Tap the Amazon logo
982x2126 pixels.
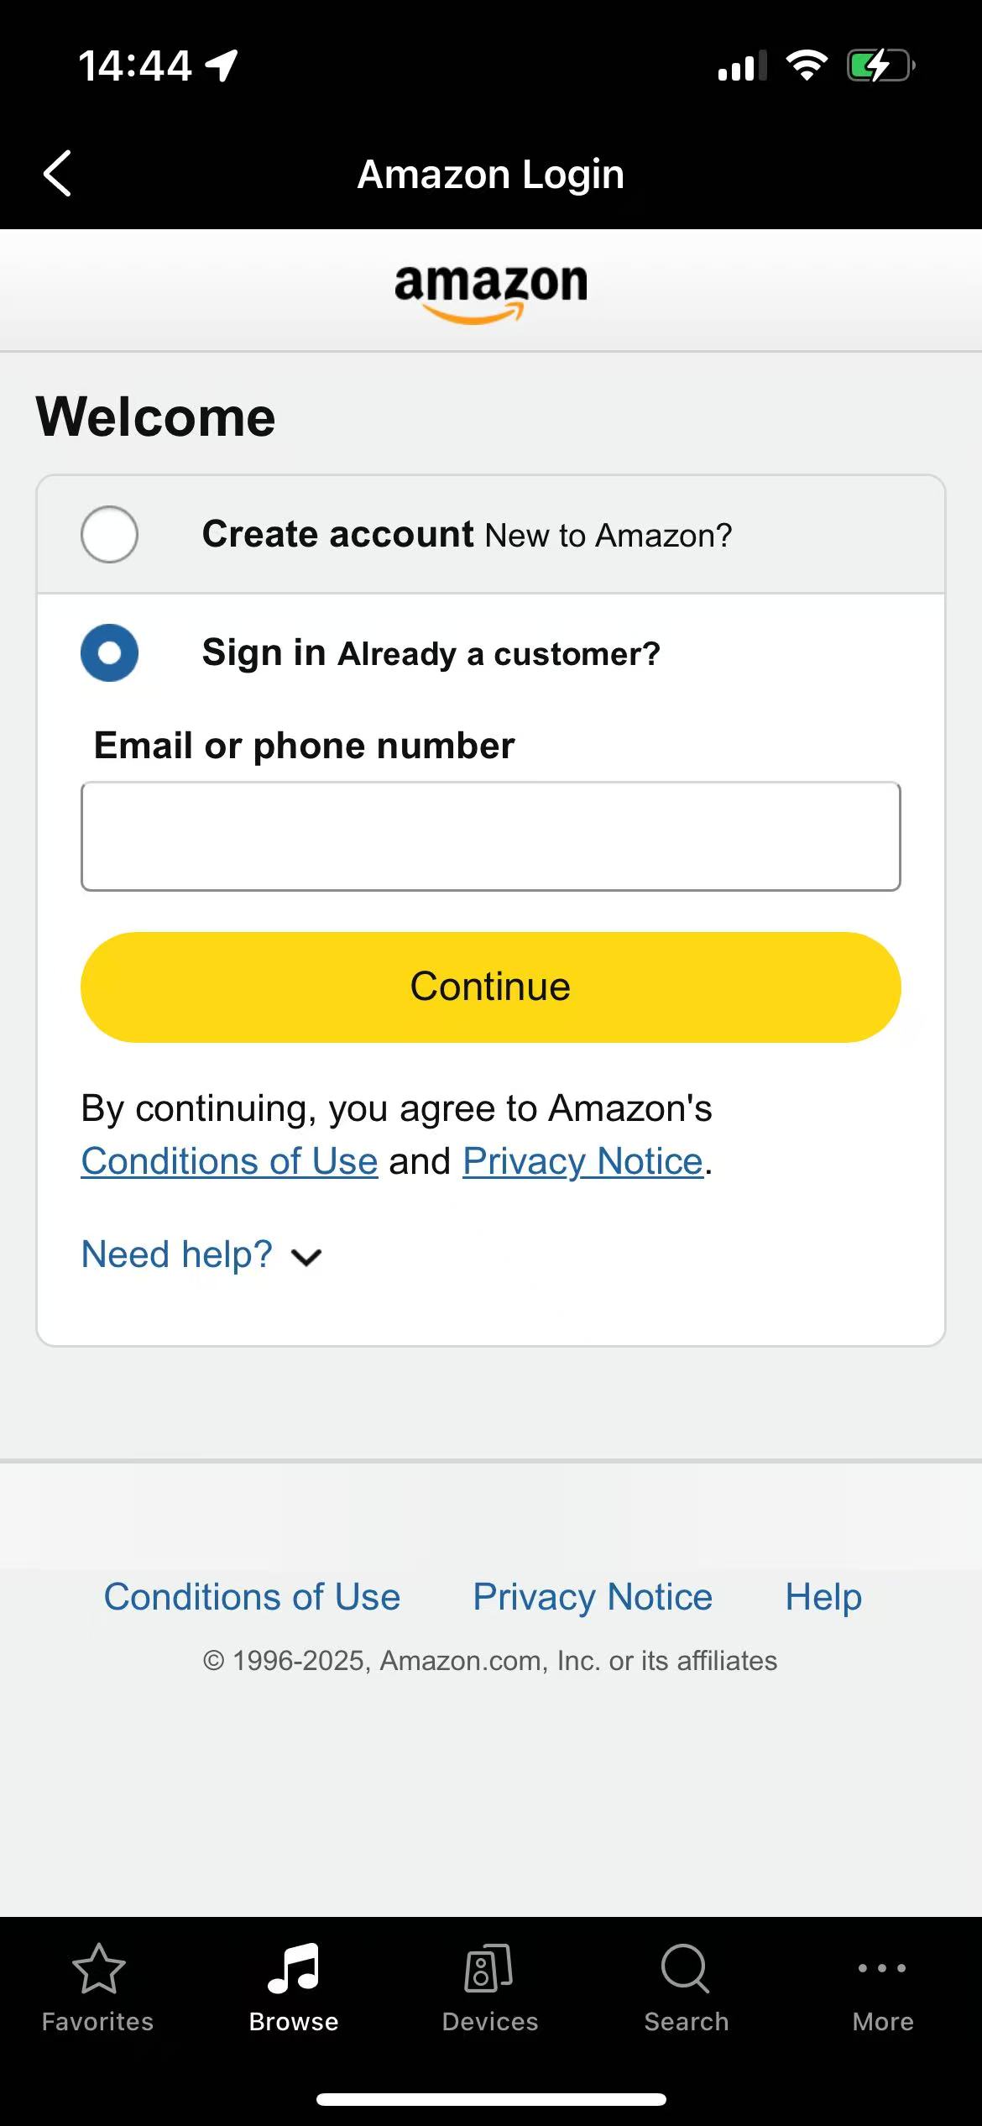pos(491,292)
